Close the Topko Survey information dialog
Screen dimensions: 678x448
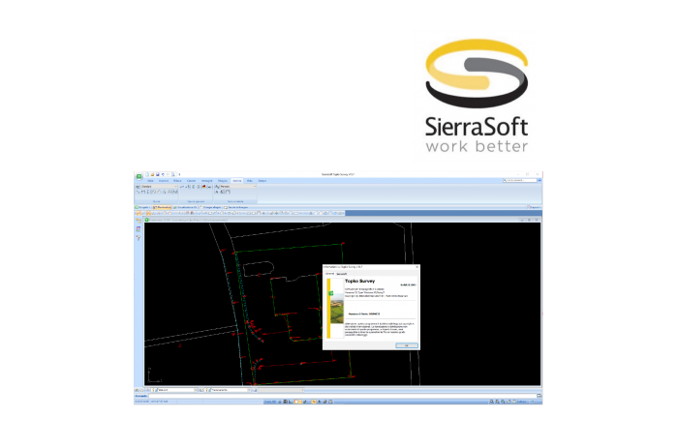tap(416, 267)
